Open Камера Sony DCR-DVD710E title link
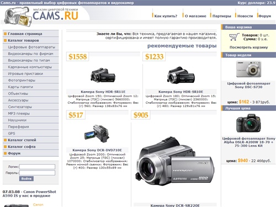This screenshot has width=276, height=207. (x=97, y=150)
